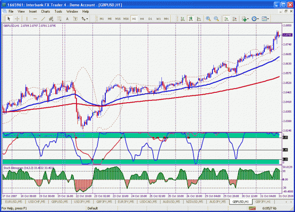This screenshot has height=212, width=295.
Task: Set timeframe to W1
Action: click(x=159, y=19)
